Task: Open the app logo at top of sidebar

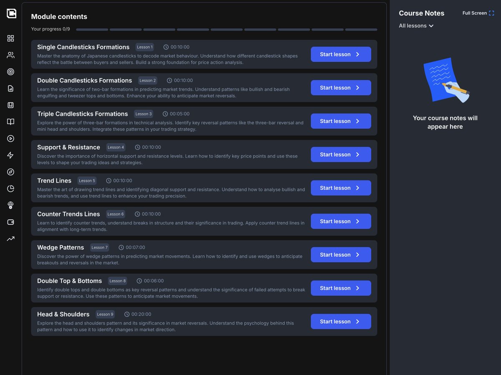Action: pos(11,13)
